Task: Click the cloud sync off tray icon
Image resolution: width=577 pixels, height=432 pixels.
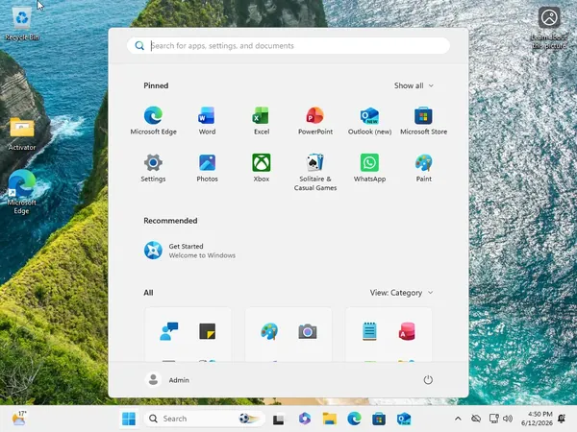Action: (x=476, y=419)
